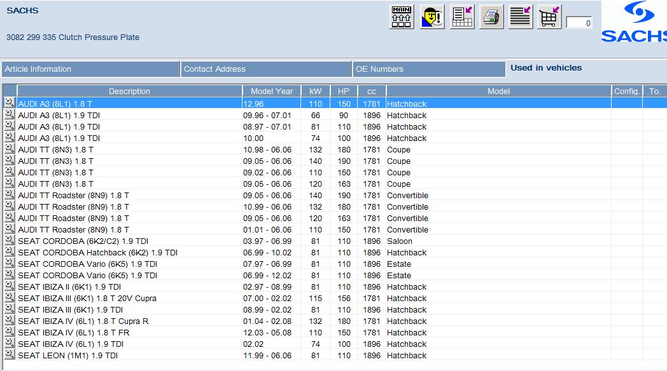
Task: Open details icon for AUDI A3 1.8 T row
Action: [x=10, y=103]
